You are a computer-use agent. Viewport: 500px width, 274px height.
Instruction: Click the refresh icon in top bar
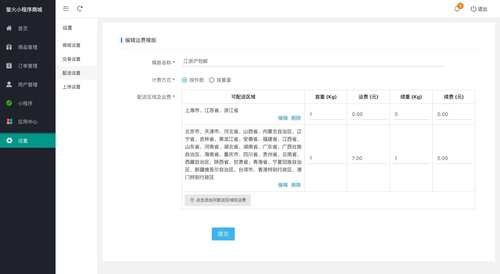click(80, 9)
